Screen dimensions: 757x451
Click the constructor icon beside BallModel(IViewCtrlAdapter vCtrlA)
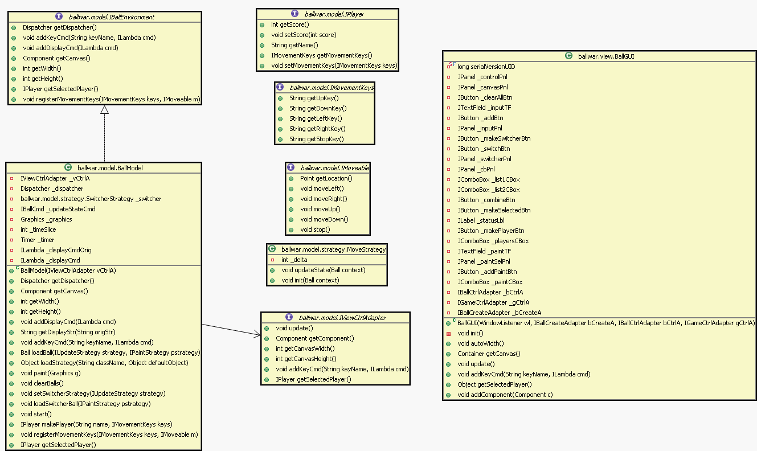coord(13,270)
